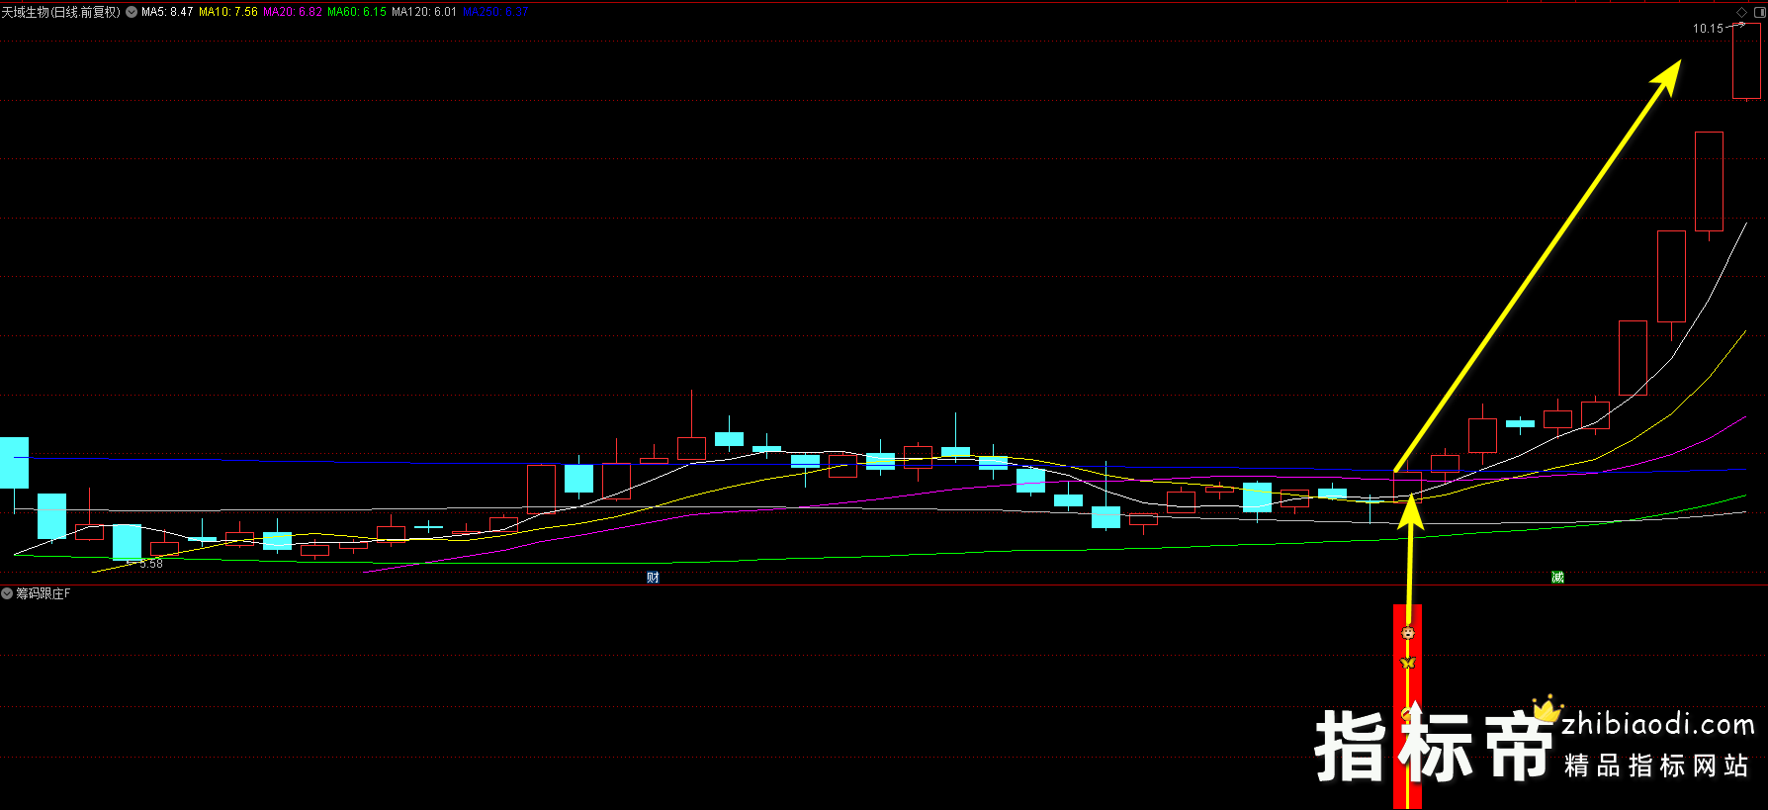Select the MA5 moving average label
Screen dimensions: 1768x810
pyautogui.click(x=167, y=12)
